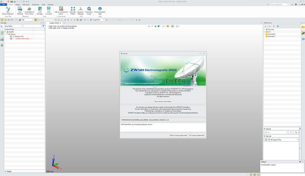Click Add to Component Library
The width and height of the screenshot is (305, 176).
click(61, 11)
